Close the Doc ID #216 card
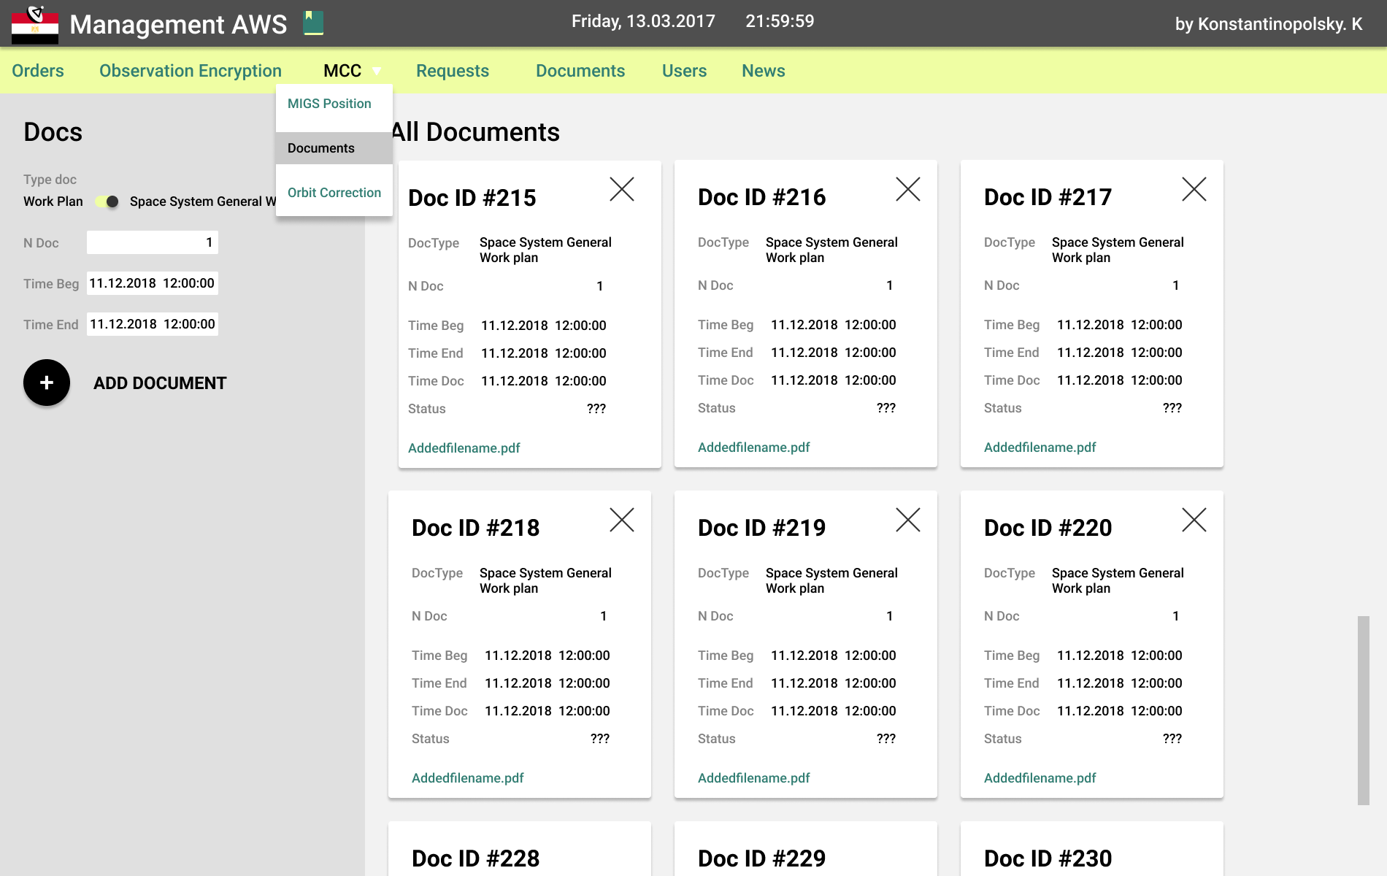The width and height of the screenshot is (1387, 876). coord(907,190)
